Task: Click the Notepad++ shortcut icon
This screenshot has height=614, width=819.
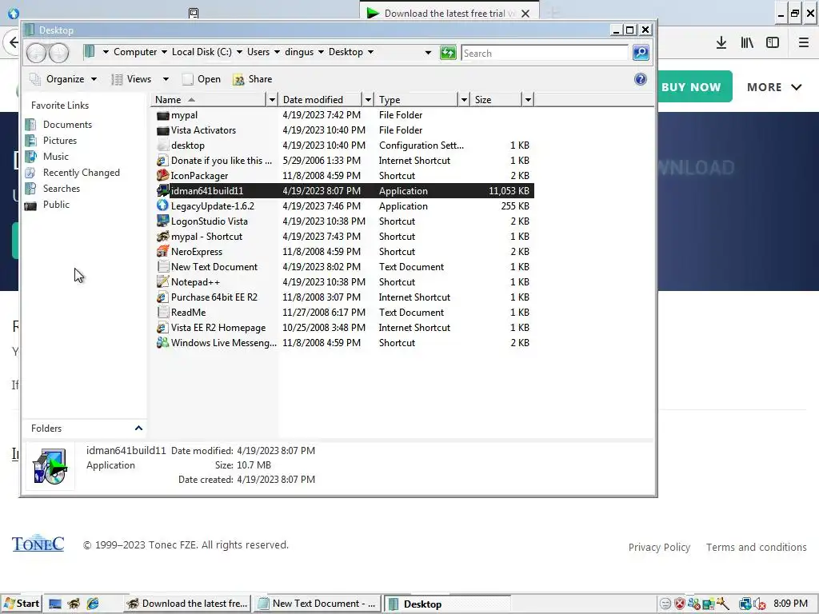Action: click(x=163, y=282)
